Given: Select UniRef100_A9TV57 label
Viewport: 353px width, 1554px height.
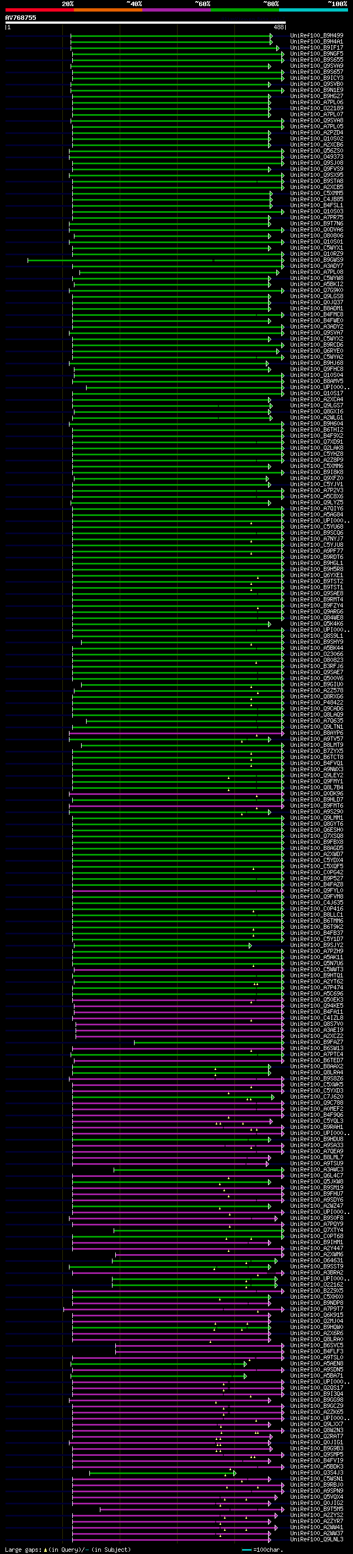Looking at the screenshot, I should tap(317, 739).
